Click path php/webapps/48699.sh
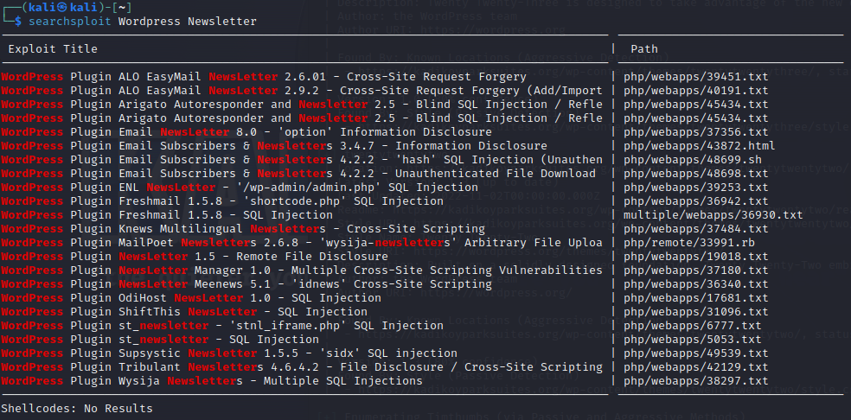Image resolution: width=851 pixels, height=420 pixels. [693, 160]
